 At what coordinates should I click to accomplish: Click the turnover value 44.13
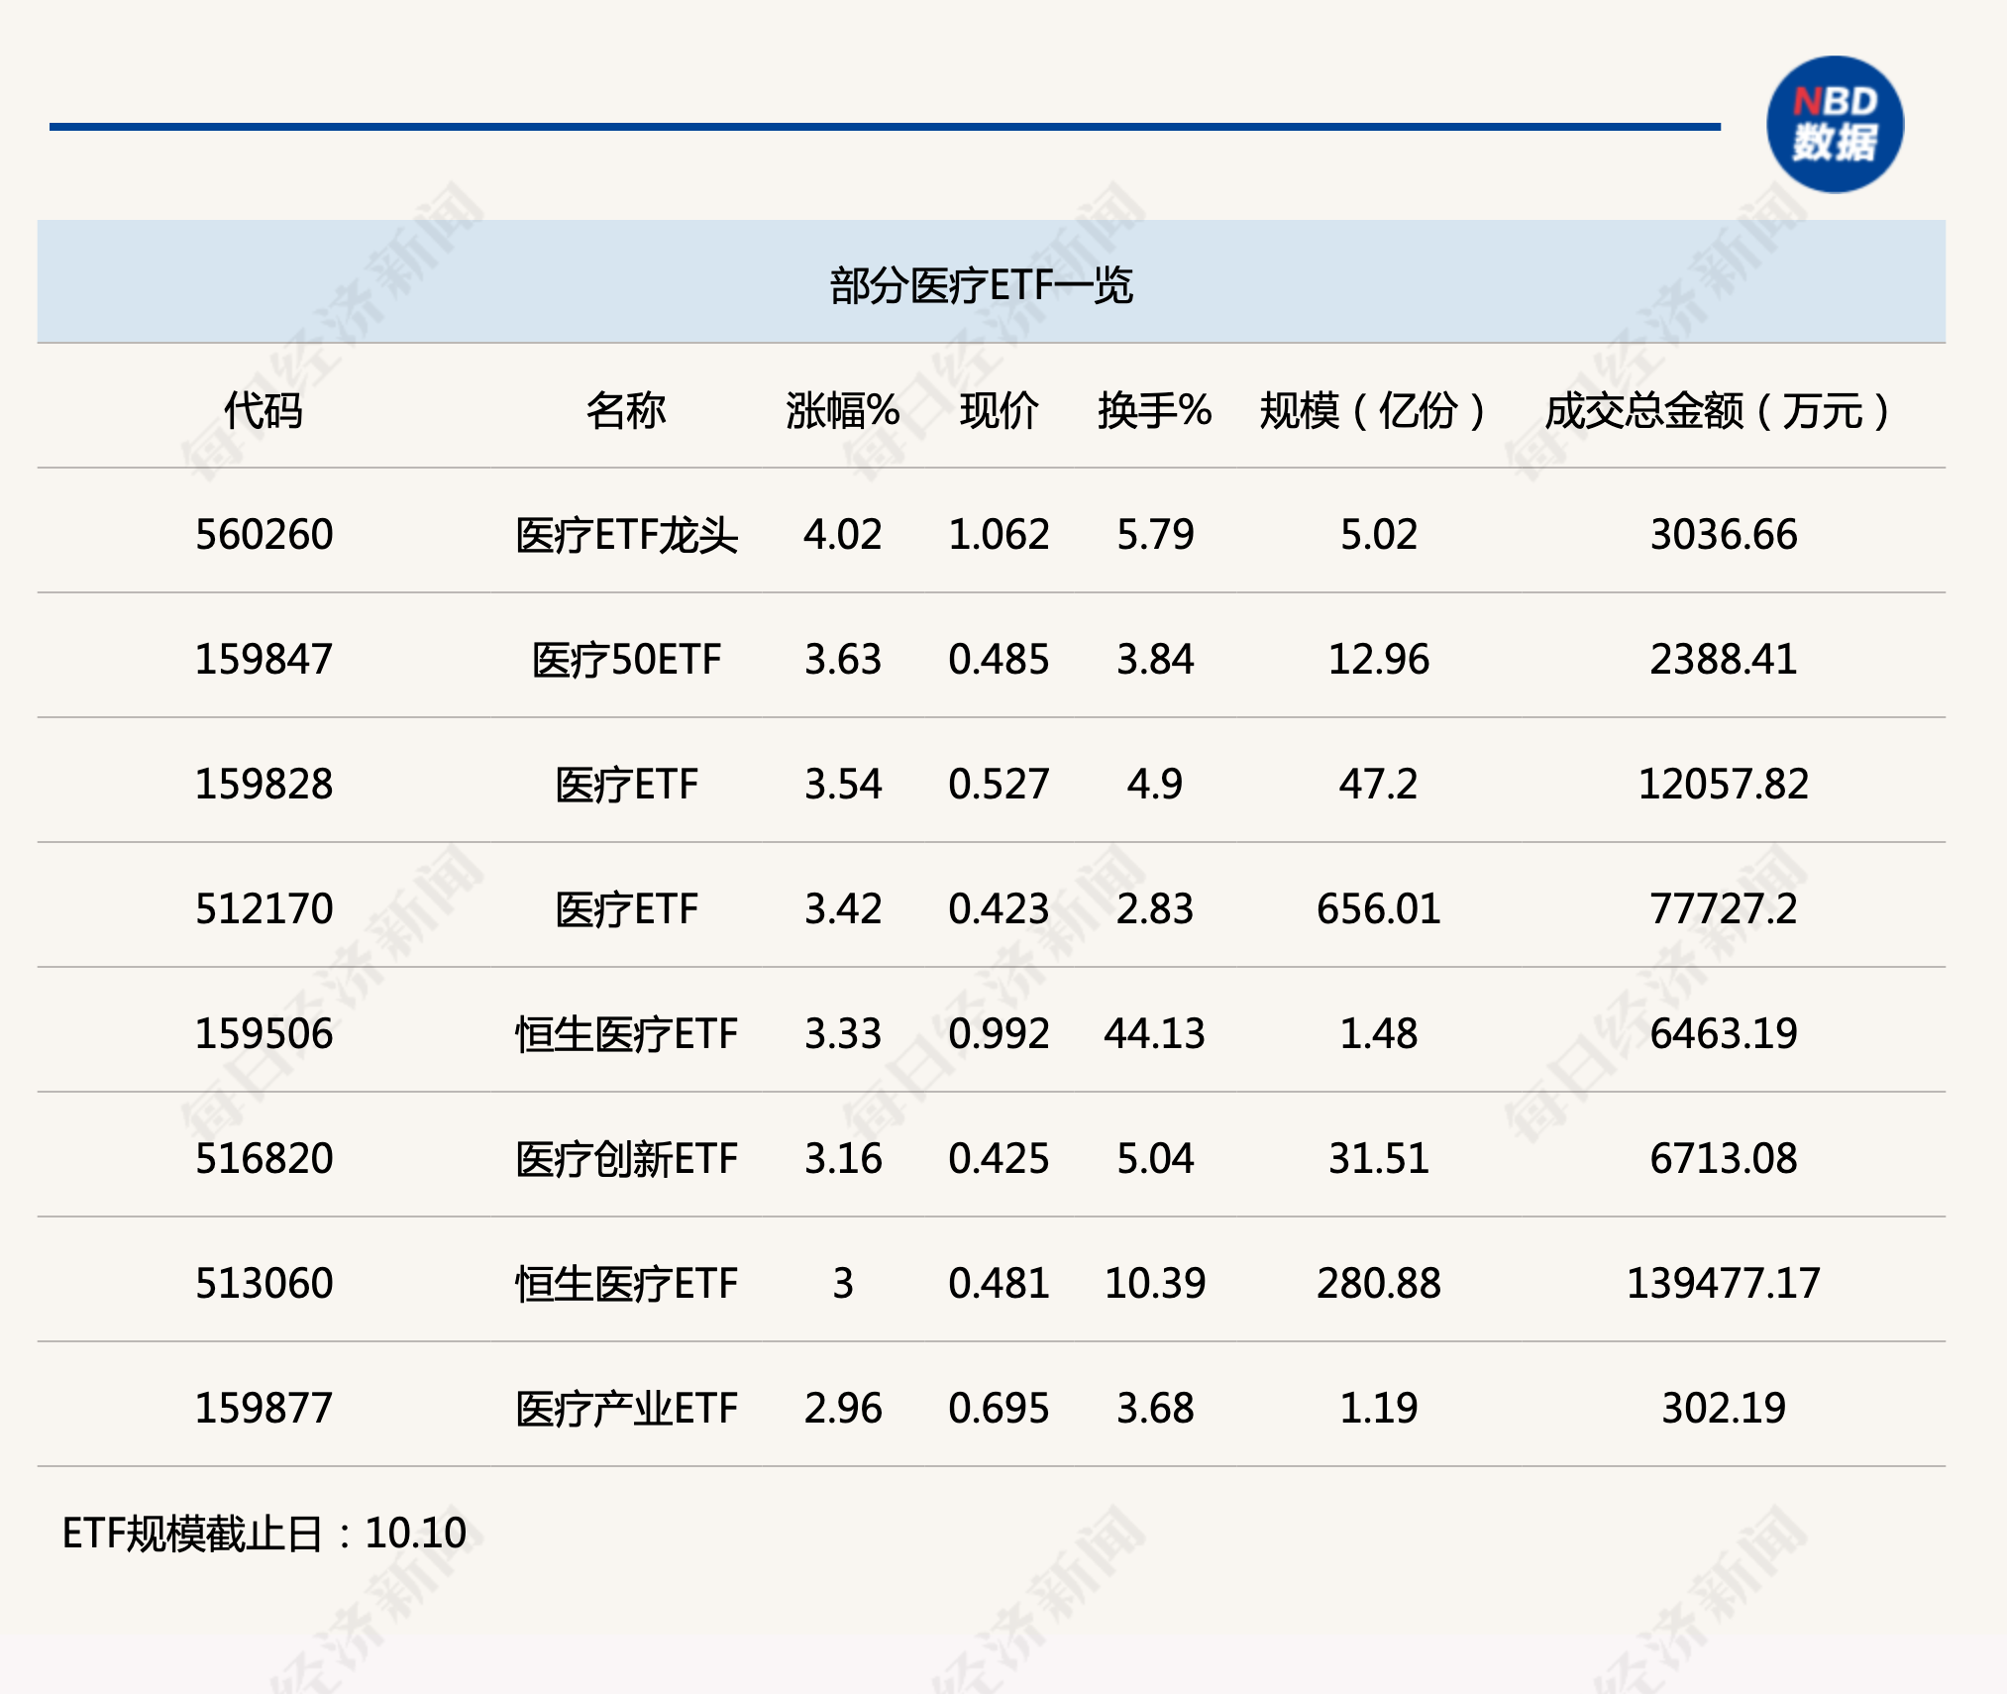1155,1034
